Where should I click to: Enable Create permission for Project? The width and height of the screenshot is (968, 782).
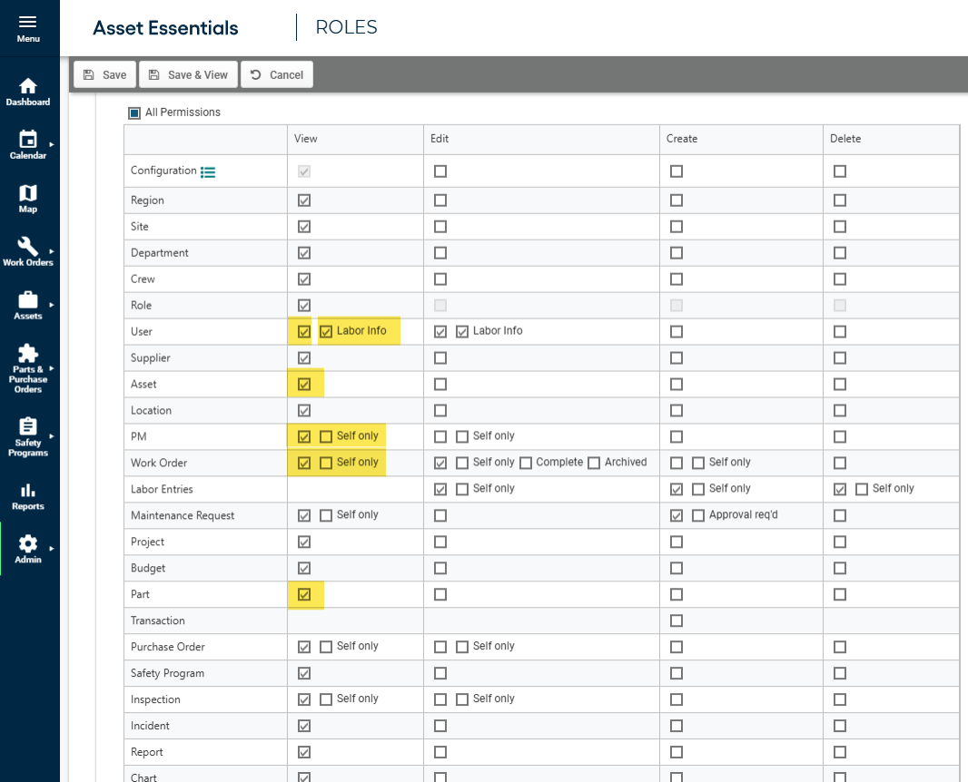tap(677, 543)
